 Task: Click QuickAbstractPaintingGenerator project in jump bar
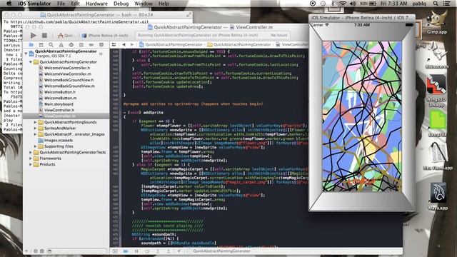(x=171, y=44)
